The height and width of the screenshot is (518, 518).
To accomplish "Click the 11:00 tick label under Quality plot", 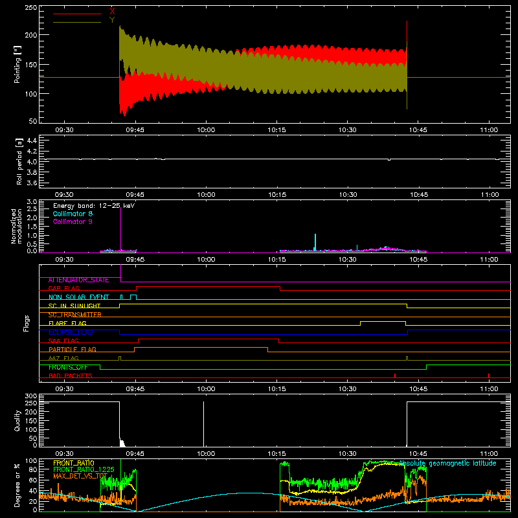I will click(x=489, y=454).
